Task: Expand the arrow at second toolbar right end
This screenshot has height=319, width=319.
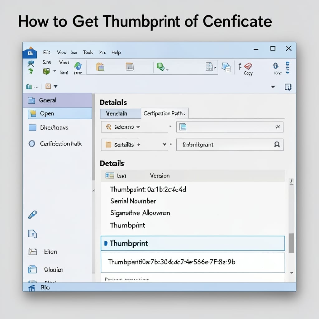Action: pos(273,87)
